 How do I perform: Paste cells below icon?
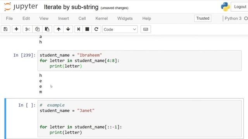(47, 29)
